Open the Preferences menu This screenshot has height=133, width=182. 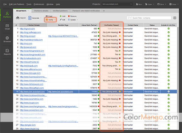click(x=39, y=4)
